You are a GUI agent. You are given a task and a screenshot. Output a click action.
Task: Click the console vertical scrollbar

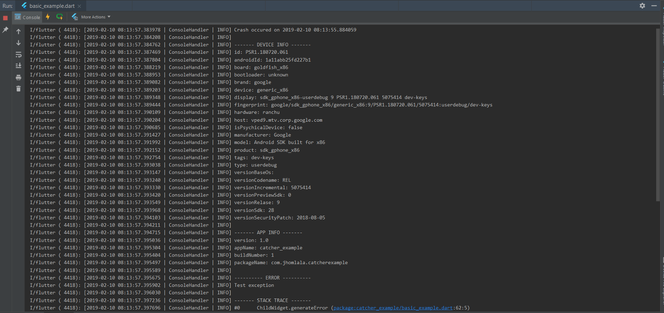[x=658, y=115]
